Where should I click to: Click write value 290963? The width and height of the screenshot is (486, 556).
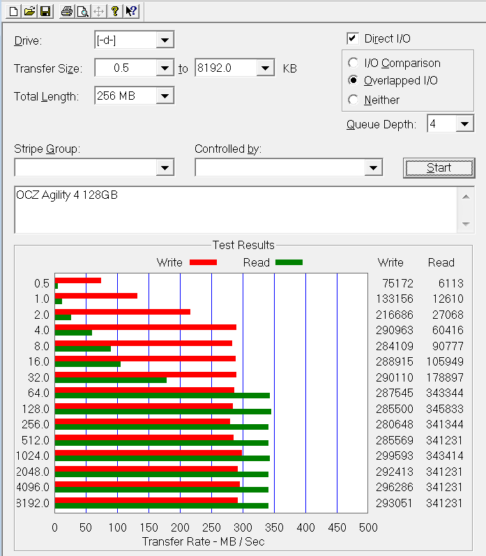395,330
